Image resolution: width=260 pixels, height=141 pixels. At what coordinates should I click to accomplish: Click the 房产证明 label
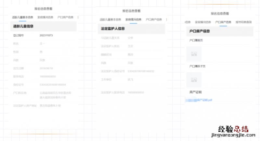pyautogui.click(x=196, y=92)
